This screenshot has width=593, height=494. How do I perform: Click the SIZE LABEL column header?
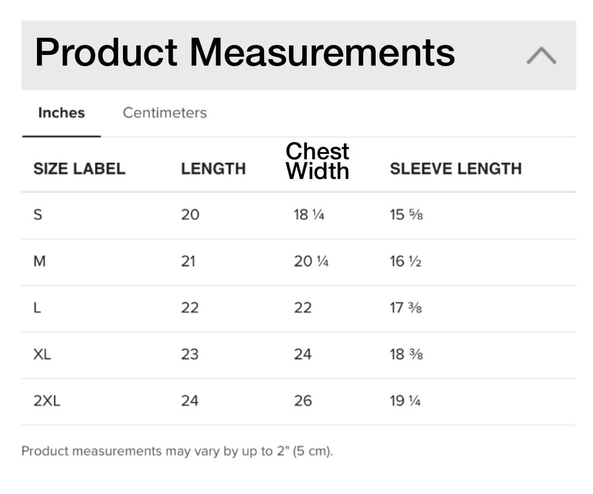pyautogui.click(x=79, y=169)
